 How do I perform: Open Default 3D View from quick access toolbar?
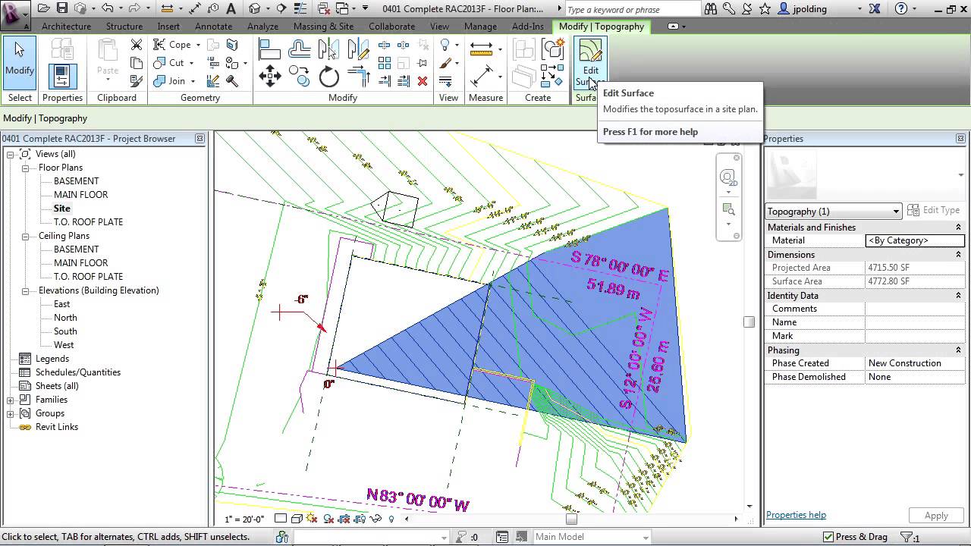pyautogui.click(x=254, y=9)
